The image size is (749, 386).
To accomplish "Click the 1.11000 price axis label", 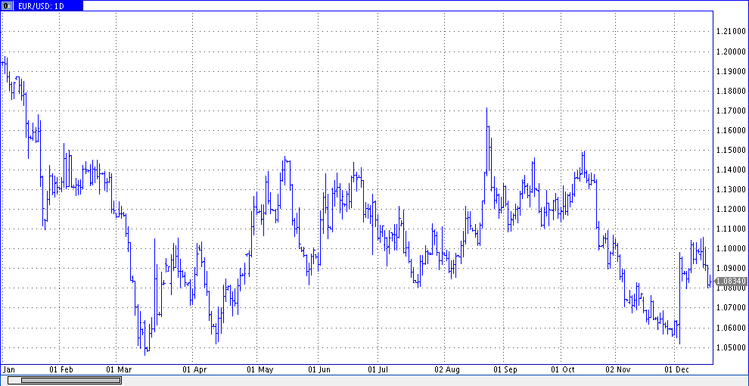I will coord(732,229).
